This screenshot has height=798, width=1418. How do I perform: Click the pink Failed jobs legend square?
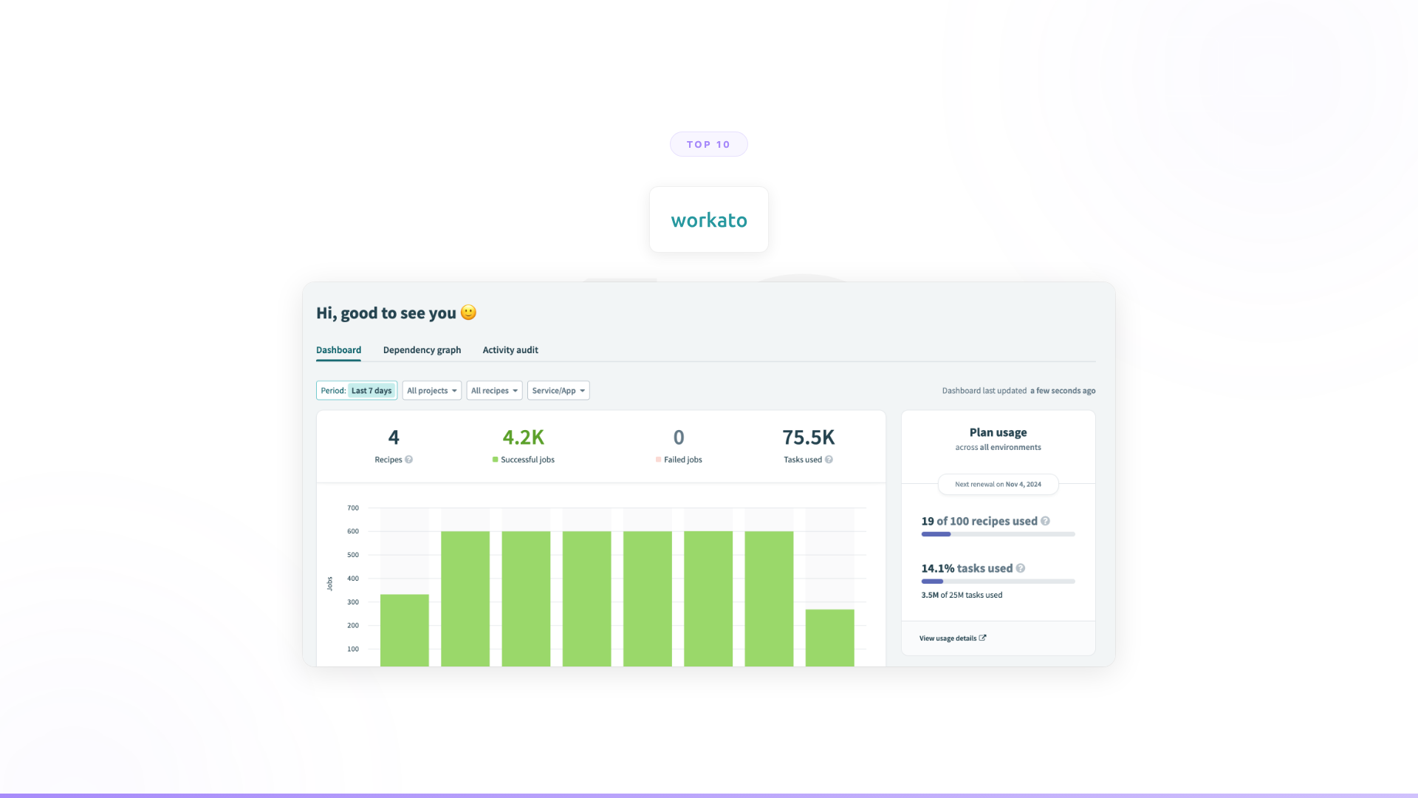click(658, 460)
